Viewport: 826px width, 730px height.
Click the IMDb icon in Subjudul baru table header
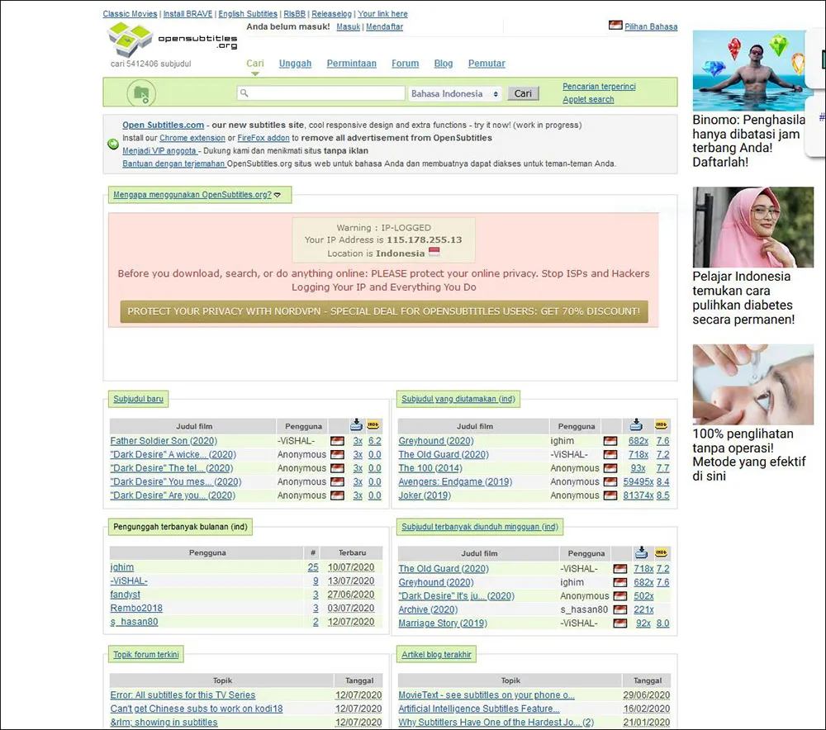374,425
